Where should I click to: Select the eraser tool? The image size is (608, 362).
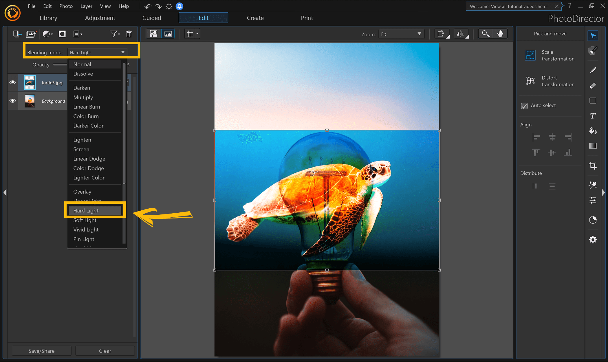click(593, 86)
